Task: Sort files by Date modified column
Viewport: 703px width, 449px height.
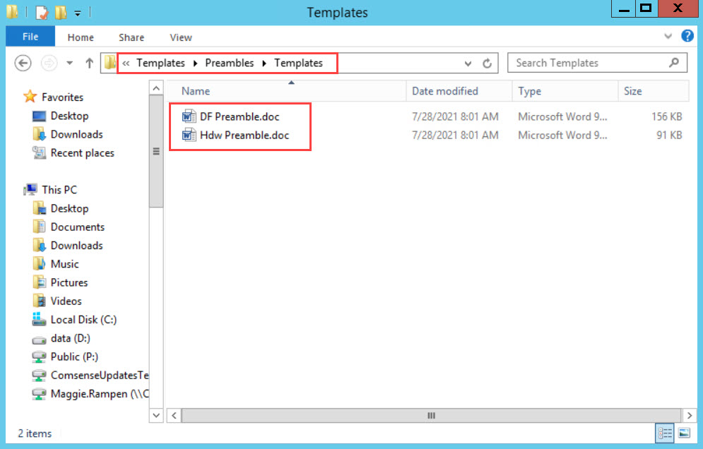Action: pyautogui.click(x=459, y=91)
